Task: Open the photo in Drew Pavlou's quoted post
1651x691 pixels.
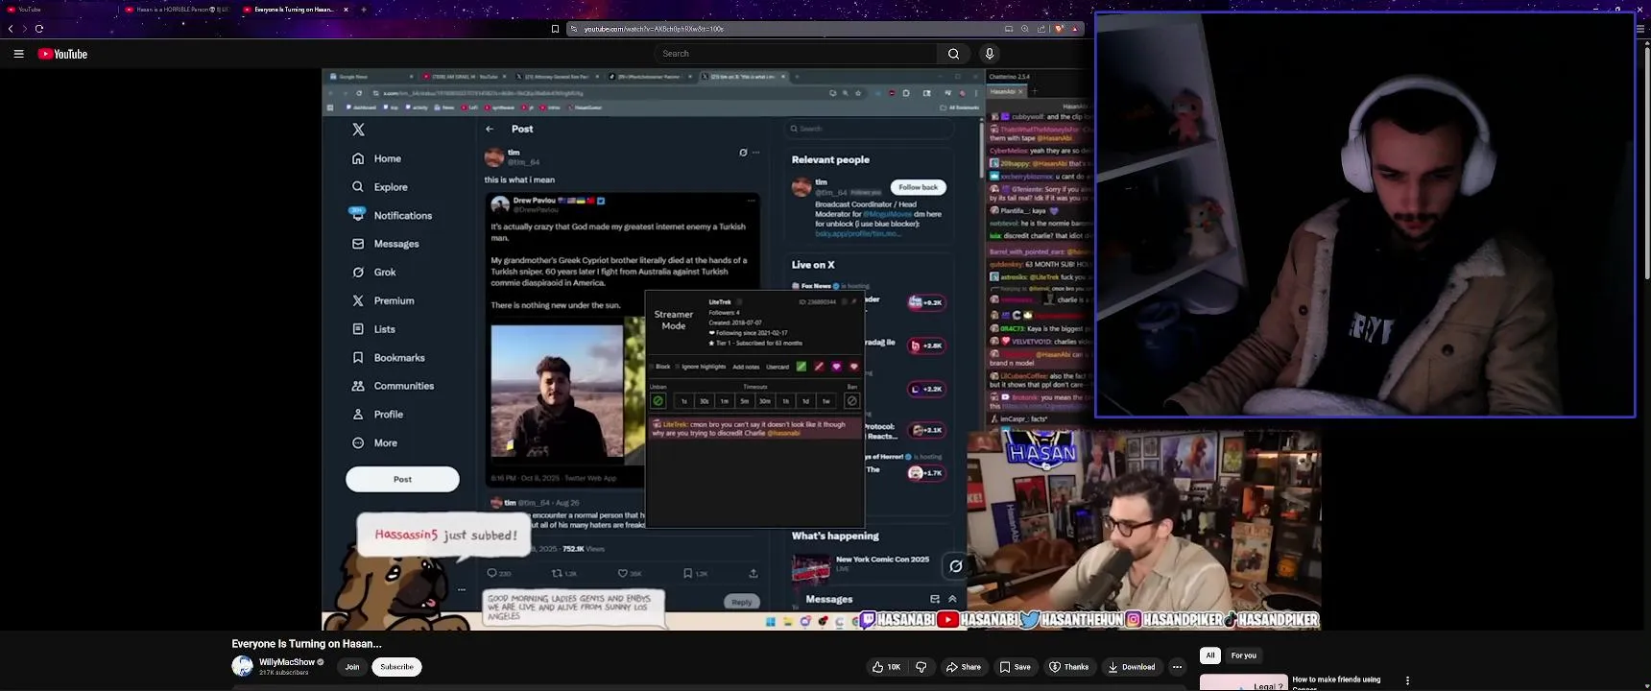Action: click(557, 392)
